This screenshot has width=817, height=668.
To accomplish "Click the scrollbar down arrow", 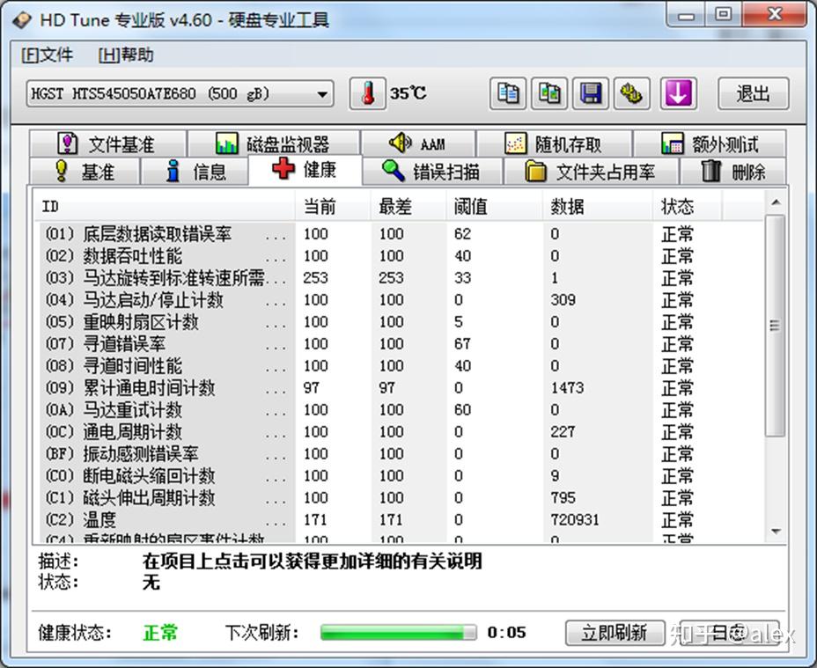I will tap(777, 529).
